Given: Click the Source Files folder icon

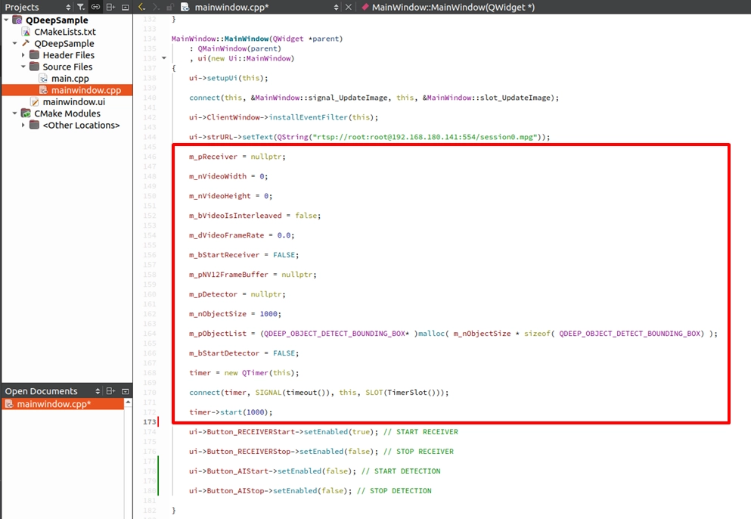Looking at the screenshot, I should (x=35, y=66).
